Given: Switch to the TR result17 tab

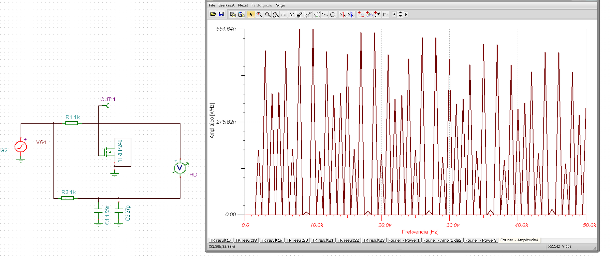Looking at the screenshot, I should tap(220, 240).
